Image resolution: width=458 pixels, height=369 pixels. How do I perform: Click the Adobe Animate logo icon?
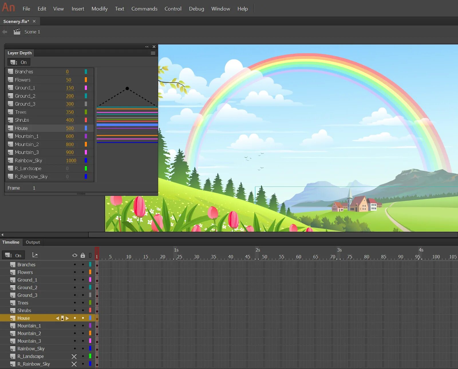point(8,7)
